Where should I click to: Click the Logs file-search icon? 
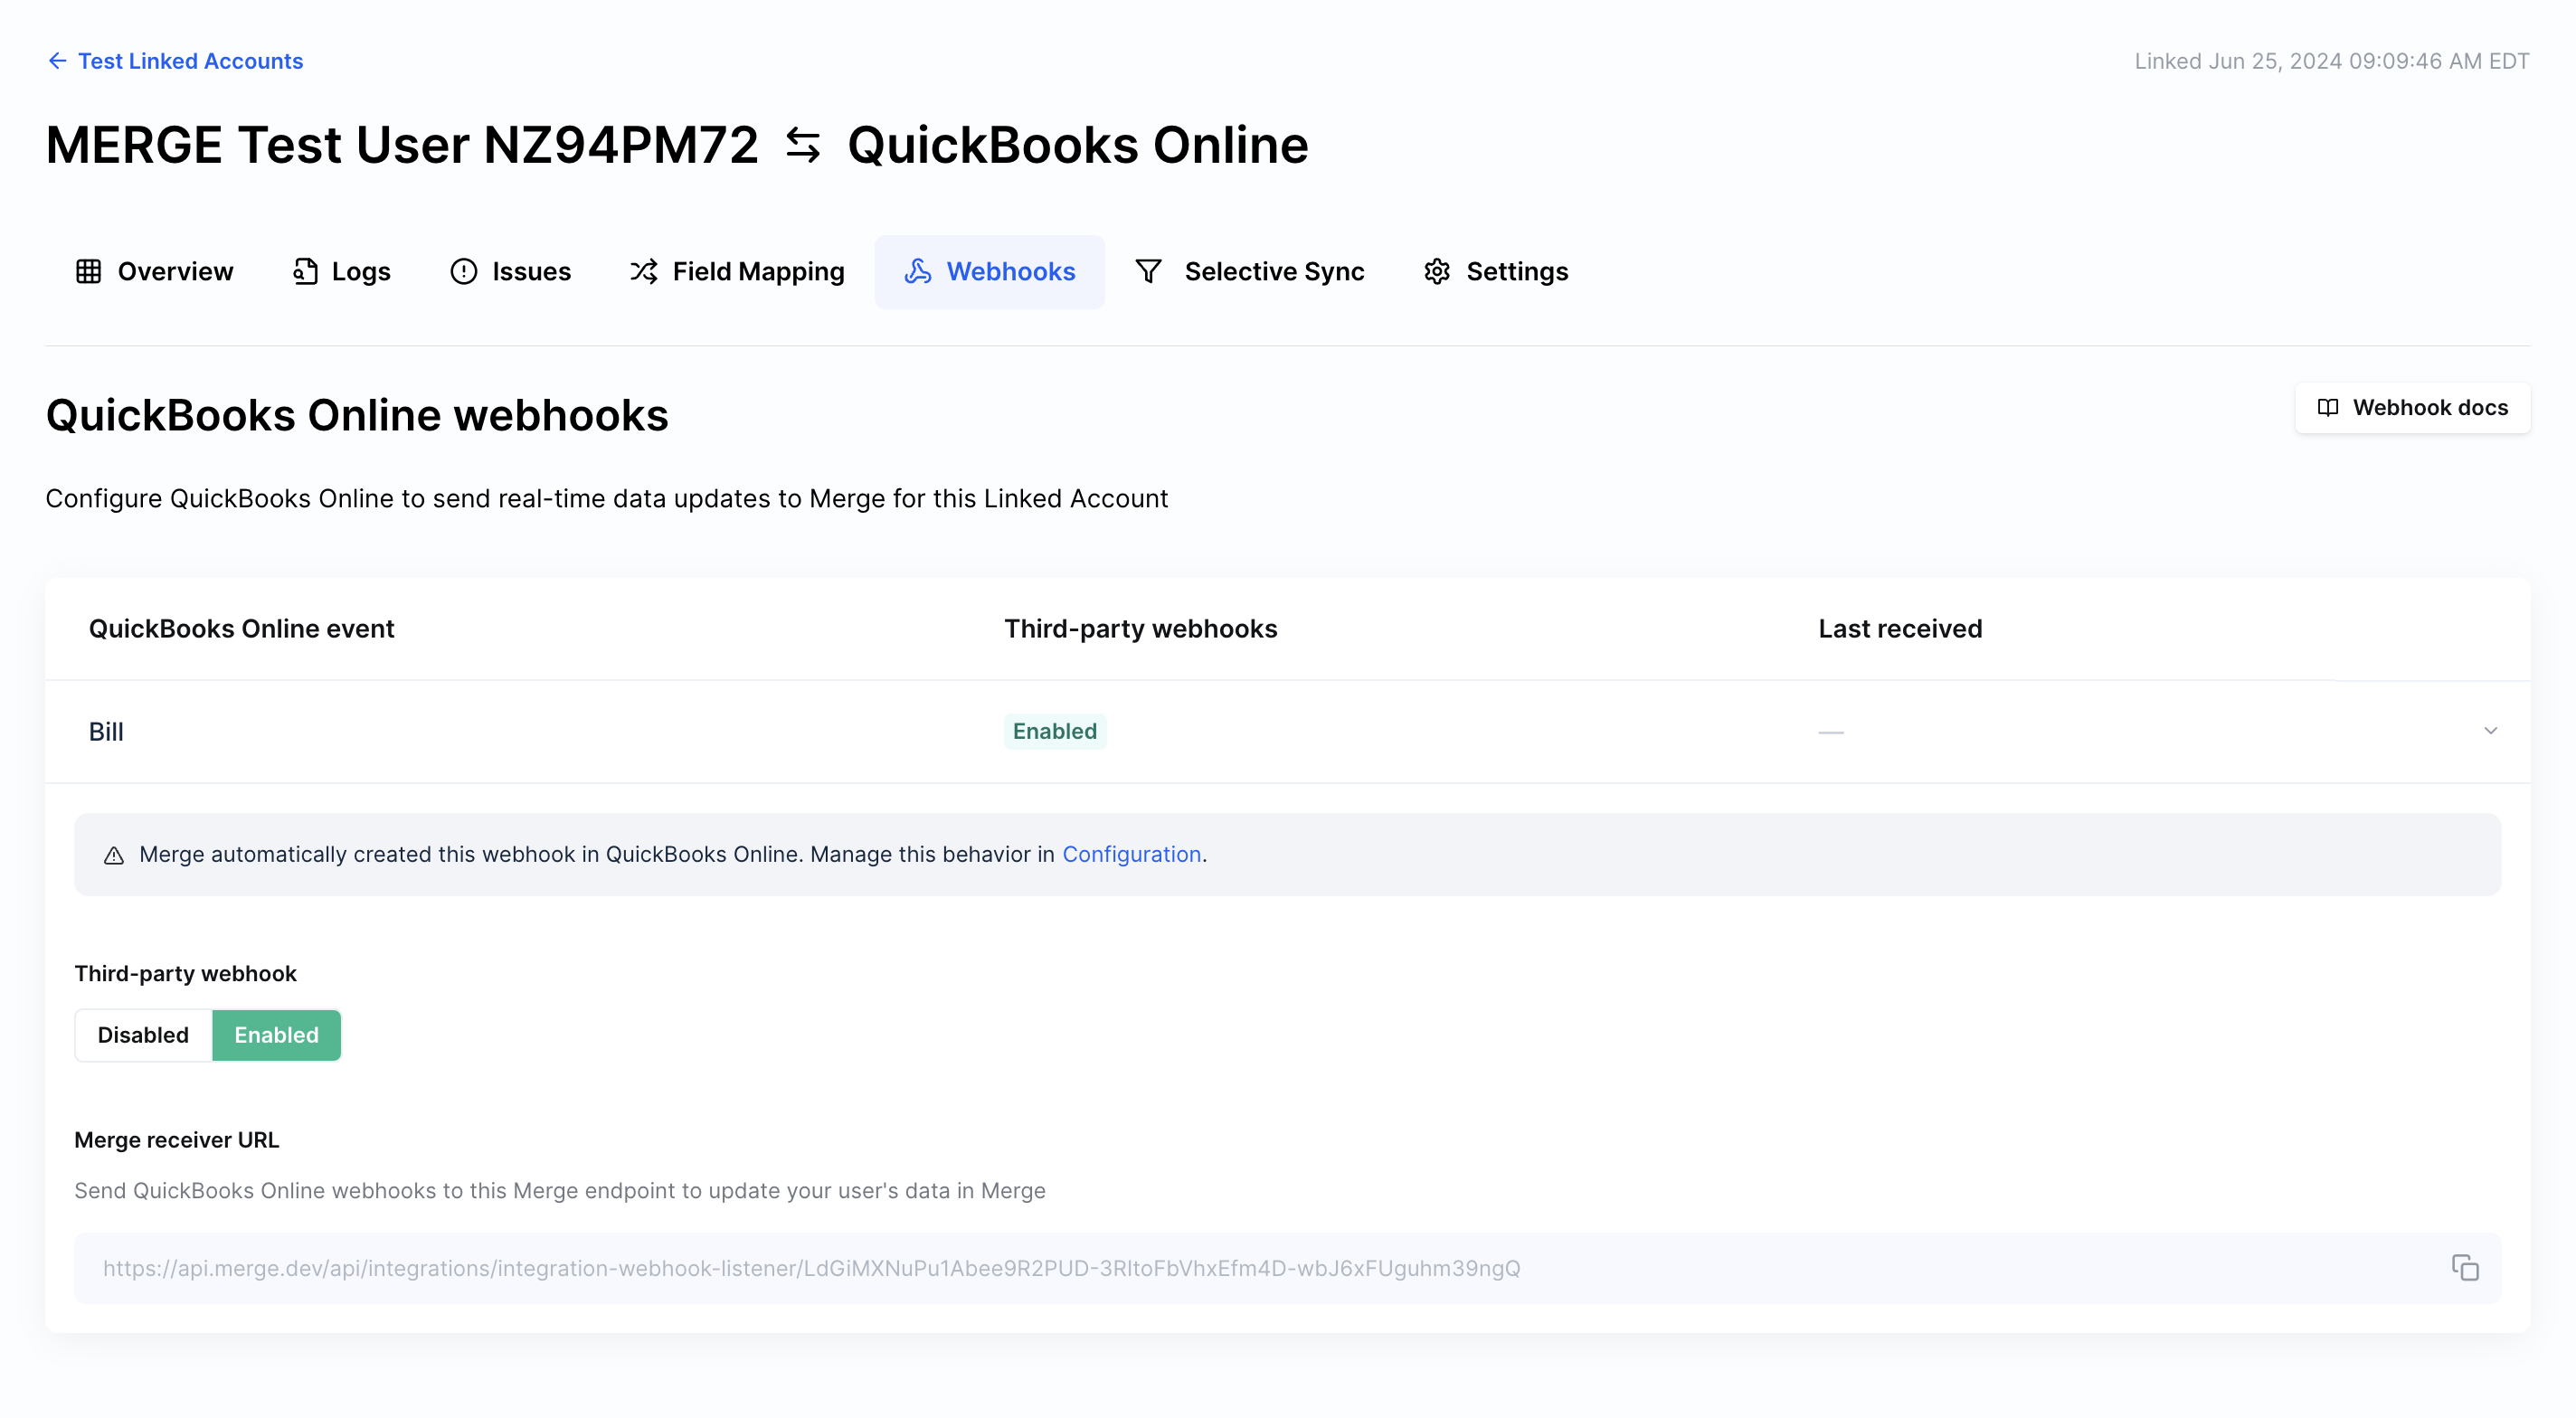(x=305, y=271)
